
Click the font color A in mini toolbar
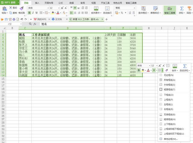click(148, 70)
